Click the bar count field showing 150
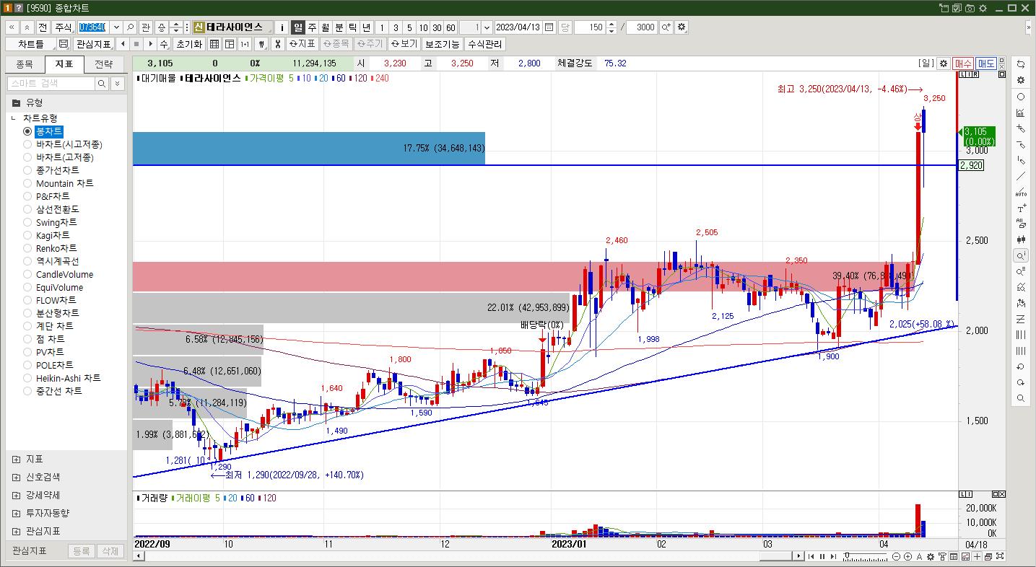Image resolution: width=1036 pixels, height=567 pixels. pyautogui.click(x=591, y=27)
